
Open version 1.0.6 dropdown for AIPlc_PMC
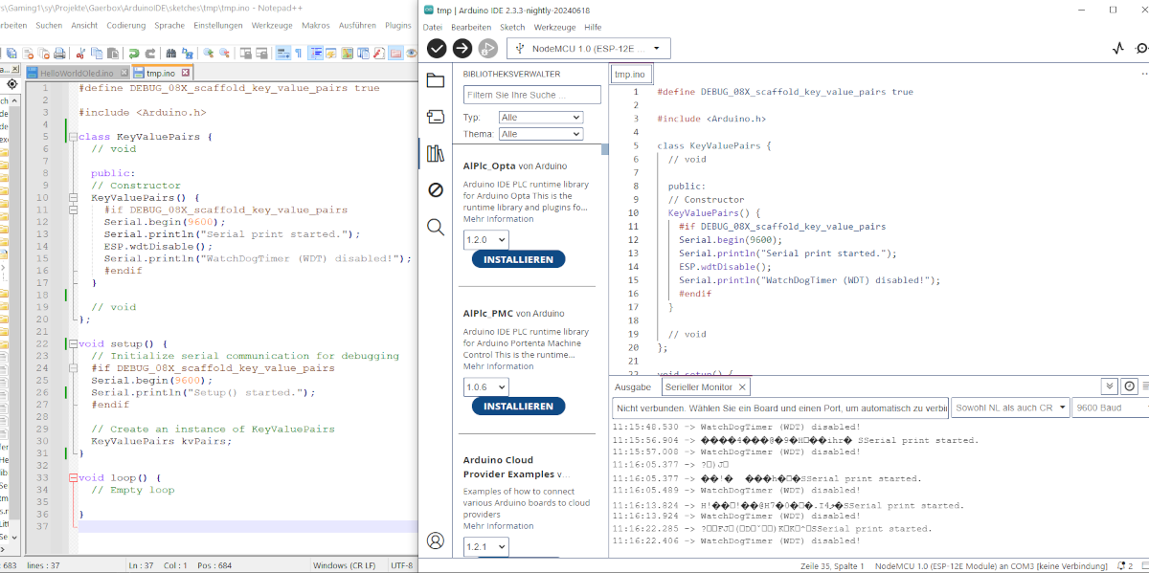(x=486, y=387)
